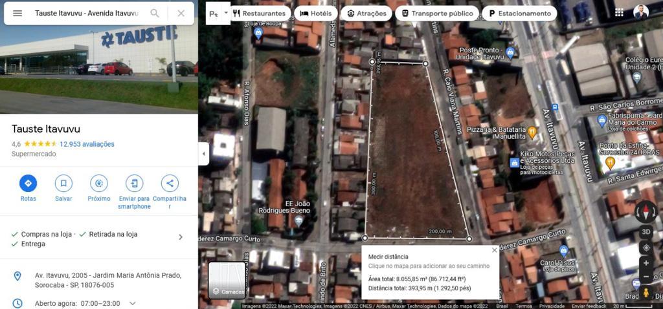663x309 pixels.
Task: Click the Kiko Motos Peças shop marker
Action: [x=515, y=162]
